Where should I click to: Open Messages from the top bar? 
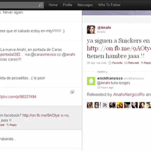[x=85, y=5]
